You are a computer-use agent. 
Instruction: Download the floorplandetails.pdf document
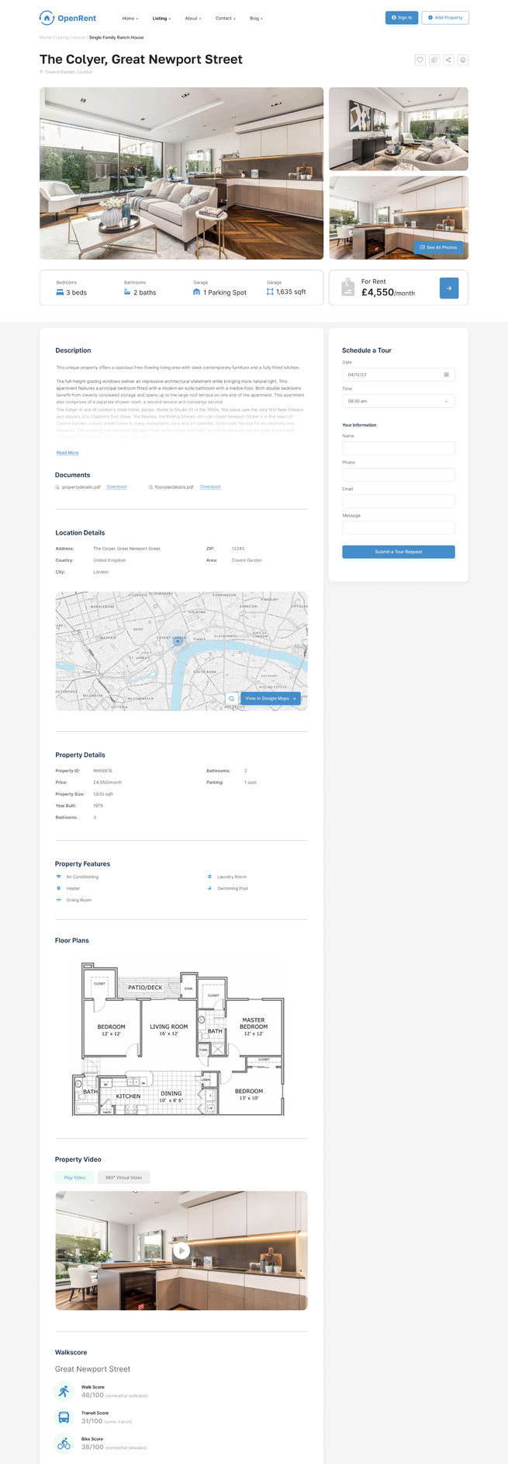coord(210,487)
